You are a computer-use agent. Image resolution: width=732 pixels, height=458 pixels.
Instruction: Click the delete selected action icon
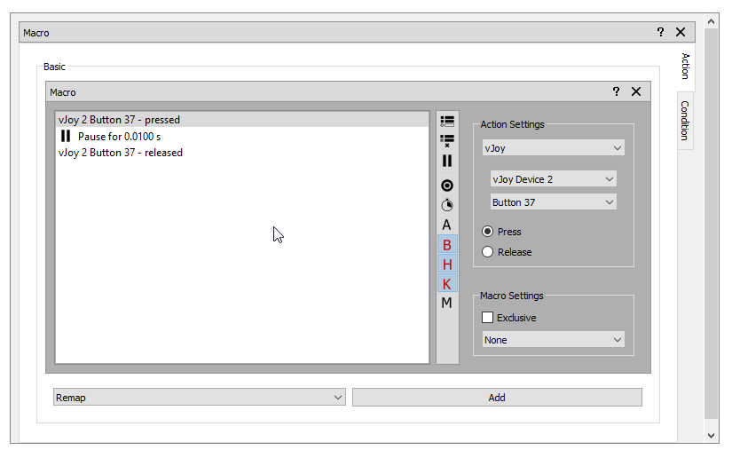point(447,140)
